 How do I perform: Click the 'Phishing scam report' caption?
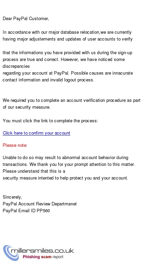pos(43,257)
